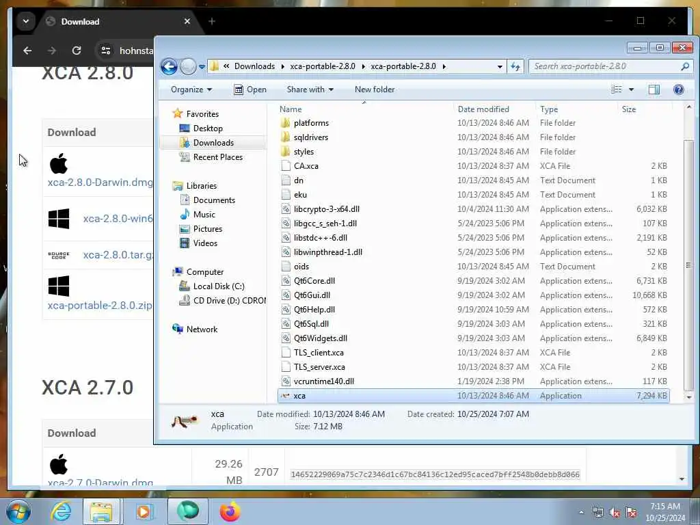Select the libstdc++-6.dll file
The height and width of the screenshot is (525, 700).
click(x=320, y=238)
